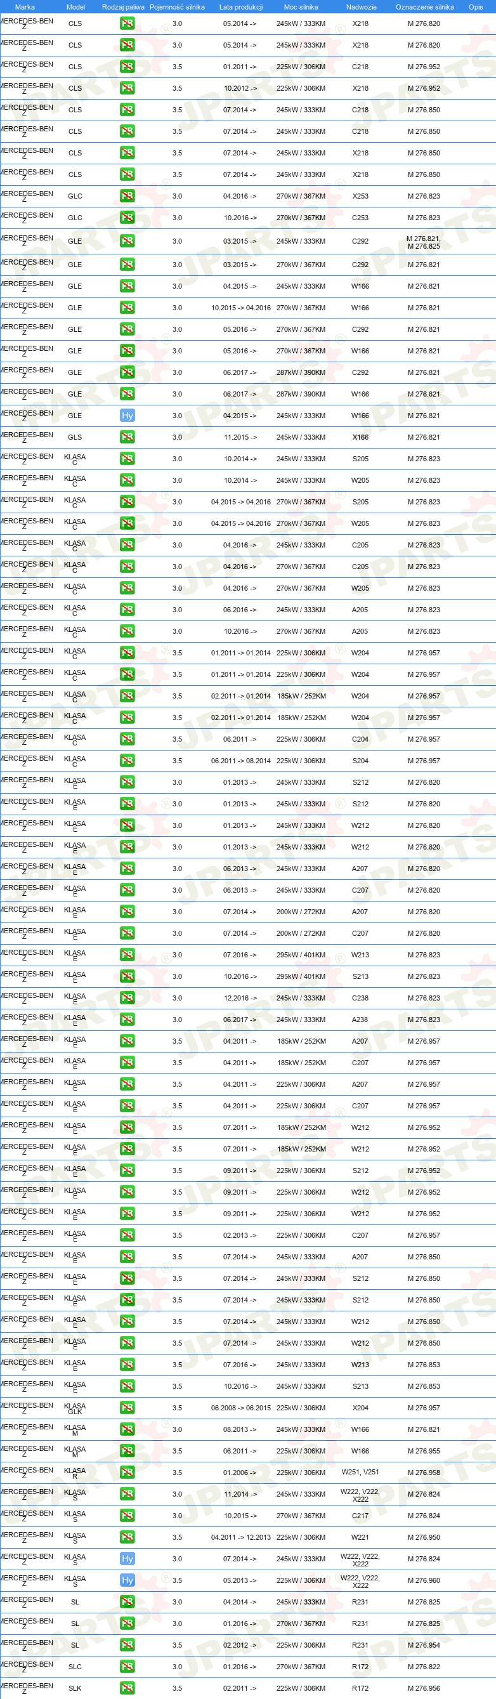Click fuel icon in Klasa M 08.2013 row

click(x=127, y=1429)
